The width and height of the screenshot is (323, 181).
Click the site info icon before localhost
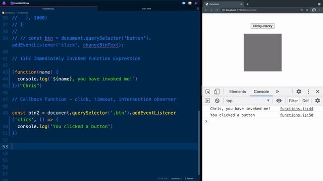(223, 10)
